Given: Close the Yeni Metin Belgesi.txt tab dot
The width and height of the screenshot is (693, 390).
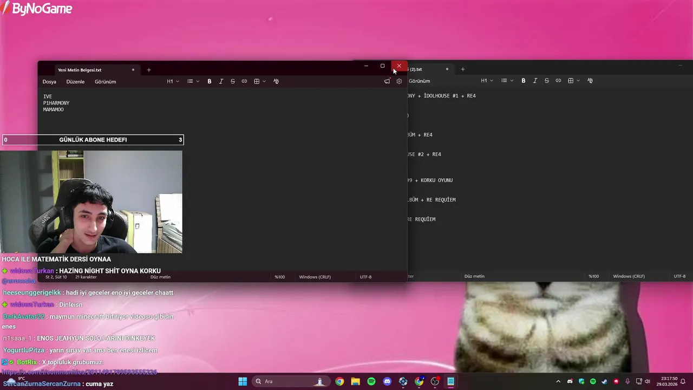Looking at the screenshot, I should (x=133, y=70).
